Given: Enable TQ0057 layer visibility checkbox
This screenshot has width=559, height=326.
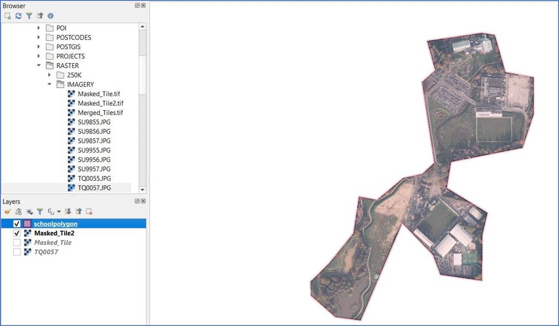Looking at the screenshot, I should coord(17,252).
